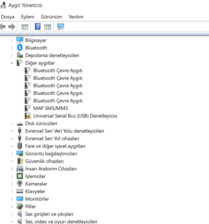The width and height of the screenshot is (209, 224).
Task: Expand the İşlemciler category
Action: (x=12, y=176)
